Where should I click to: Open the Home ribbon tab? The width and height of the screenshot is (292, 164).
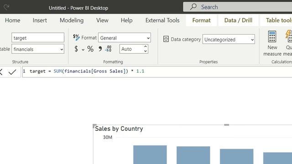pos(12,20)
